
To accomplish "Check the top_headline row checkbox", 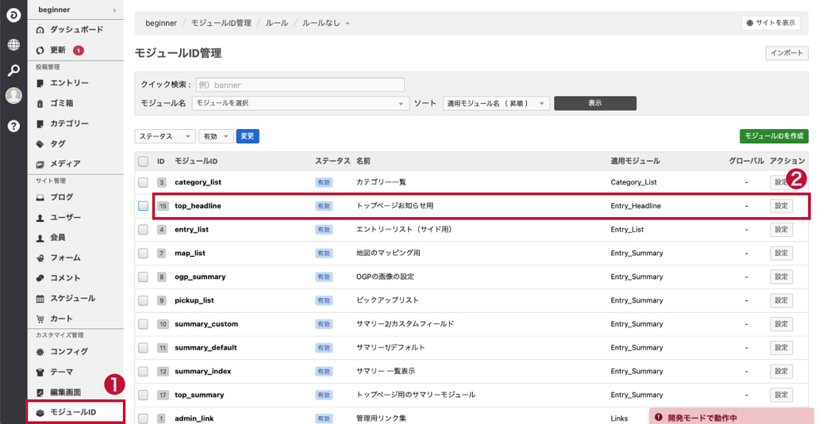I will coord(143,206).
